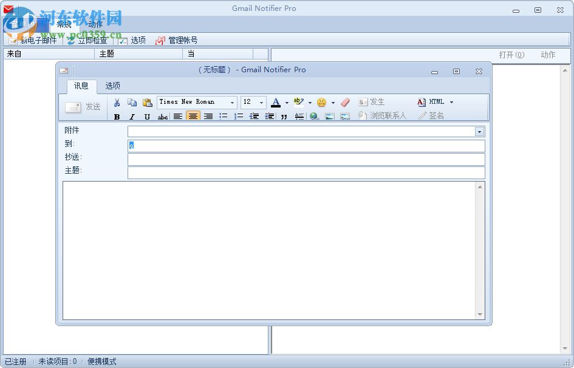Click the Copy icon

(131, 102)
